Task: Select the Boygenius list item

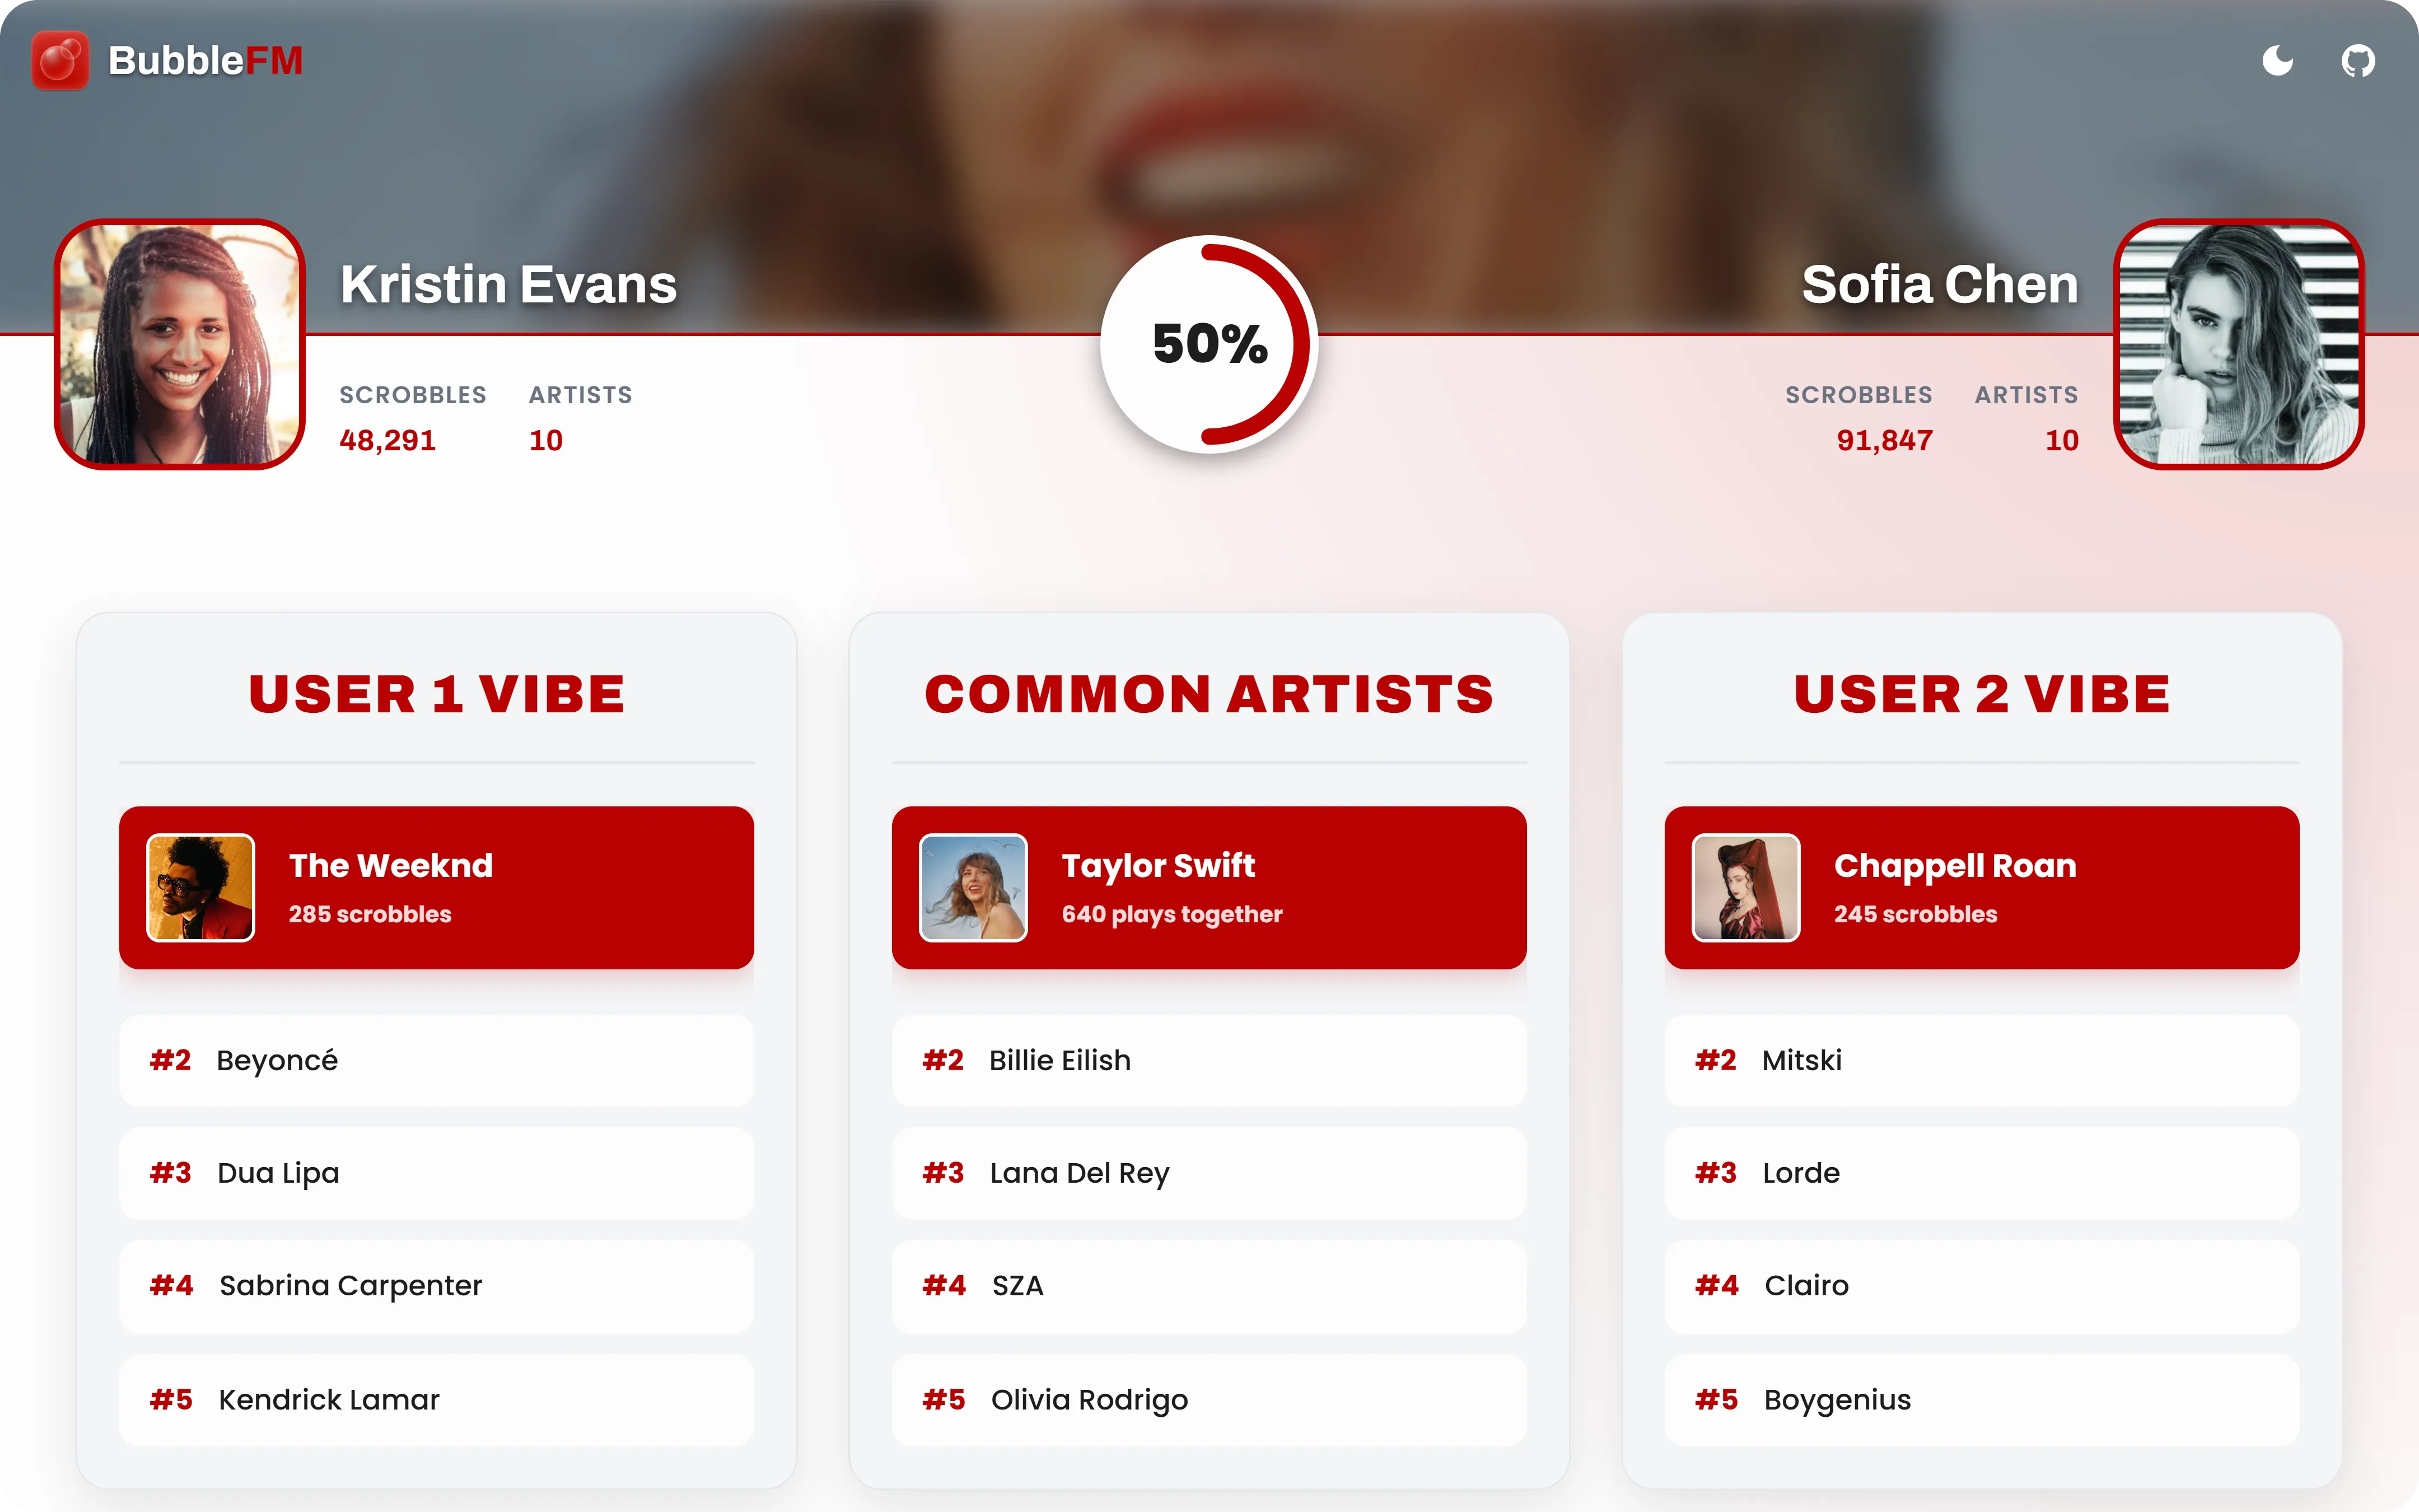Action: click(x=1982, y=1400)
